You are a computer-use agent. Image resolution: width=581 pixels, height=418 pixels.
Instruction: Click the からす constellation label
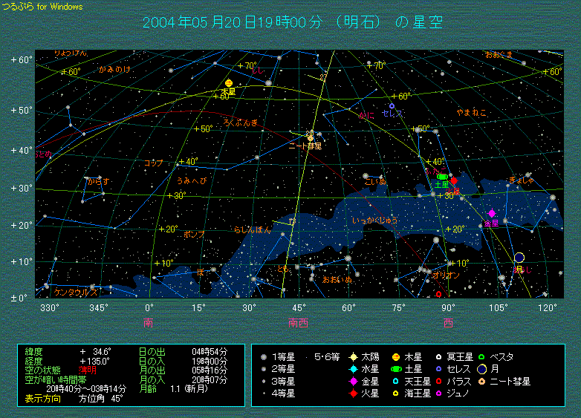98,181
